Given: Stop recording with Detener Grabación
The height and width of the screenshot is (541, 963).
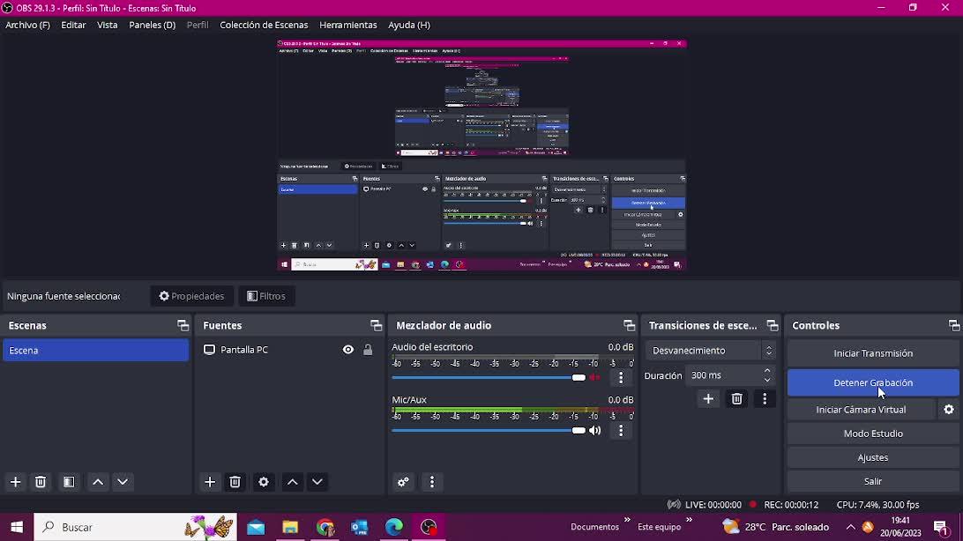Looking at the screenshot, I should pyautogui.click(x=873, y=382).
